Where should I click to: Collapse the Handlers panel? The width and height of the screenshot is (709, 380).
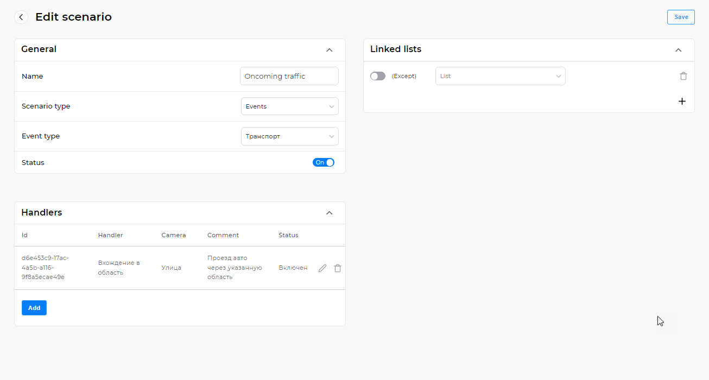pos(329,213)
